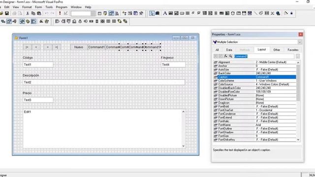Bring selected controls to front
This screenshot has height=177, width=315.
(120, 21)
